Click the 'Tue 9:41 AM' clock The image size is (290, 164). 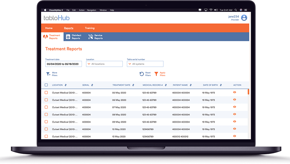226,10
